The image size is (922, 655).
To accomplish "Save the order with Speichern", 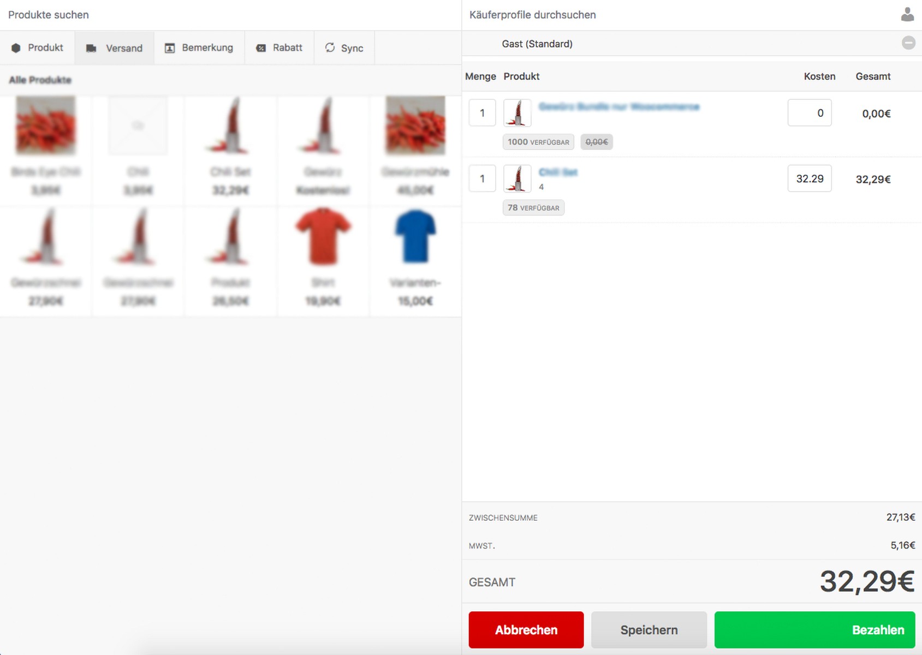I will pyautogui.click(x=649, y=630).
